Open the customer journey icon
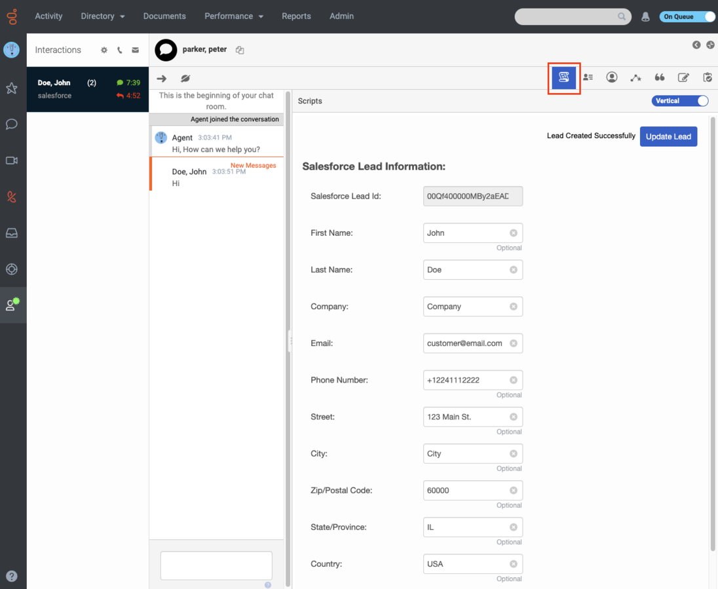 [635, 78]
